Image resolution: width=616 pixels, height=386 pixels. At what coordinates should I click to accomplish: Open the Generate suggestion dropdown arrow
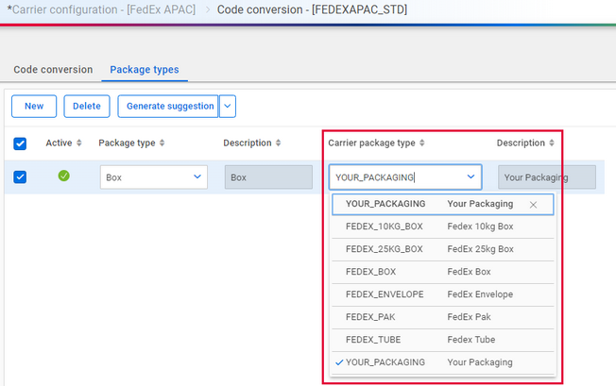point(228,107)
